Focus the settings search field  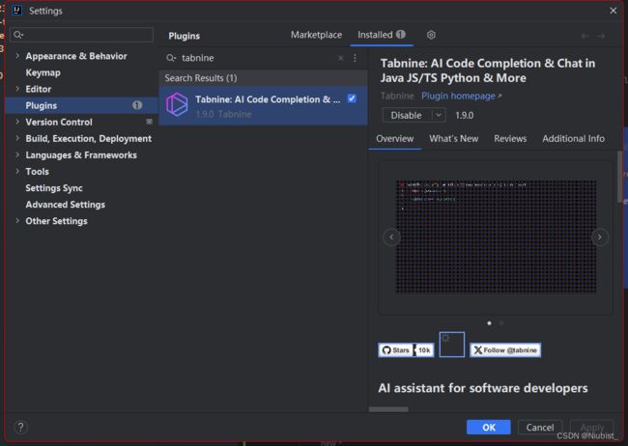pyautogui.click(x=81, y=35)
